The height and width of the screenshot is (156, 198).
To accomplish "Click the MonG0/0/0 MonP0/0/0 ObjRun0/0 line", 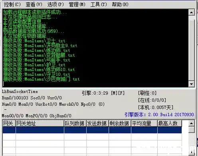I will 37,116.
